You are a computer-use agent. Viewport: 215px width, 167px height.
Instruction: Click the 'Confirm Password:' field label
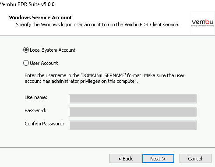44,124
